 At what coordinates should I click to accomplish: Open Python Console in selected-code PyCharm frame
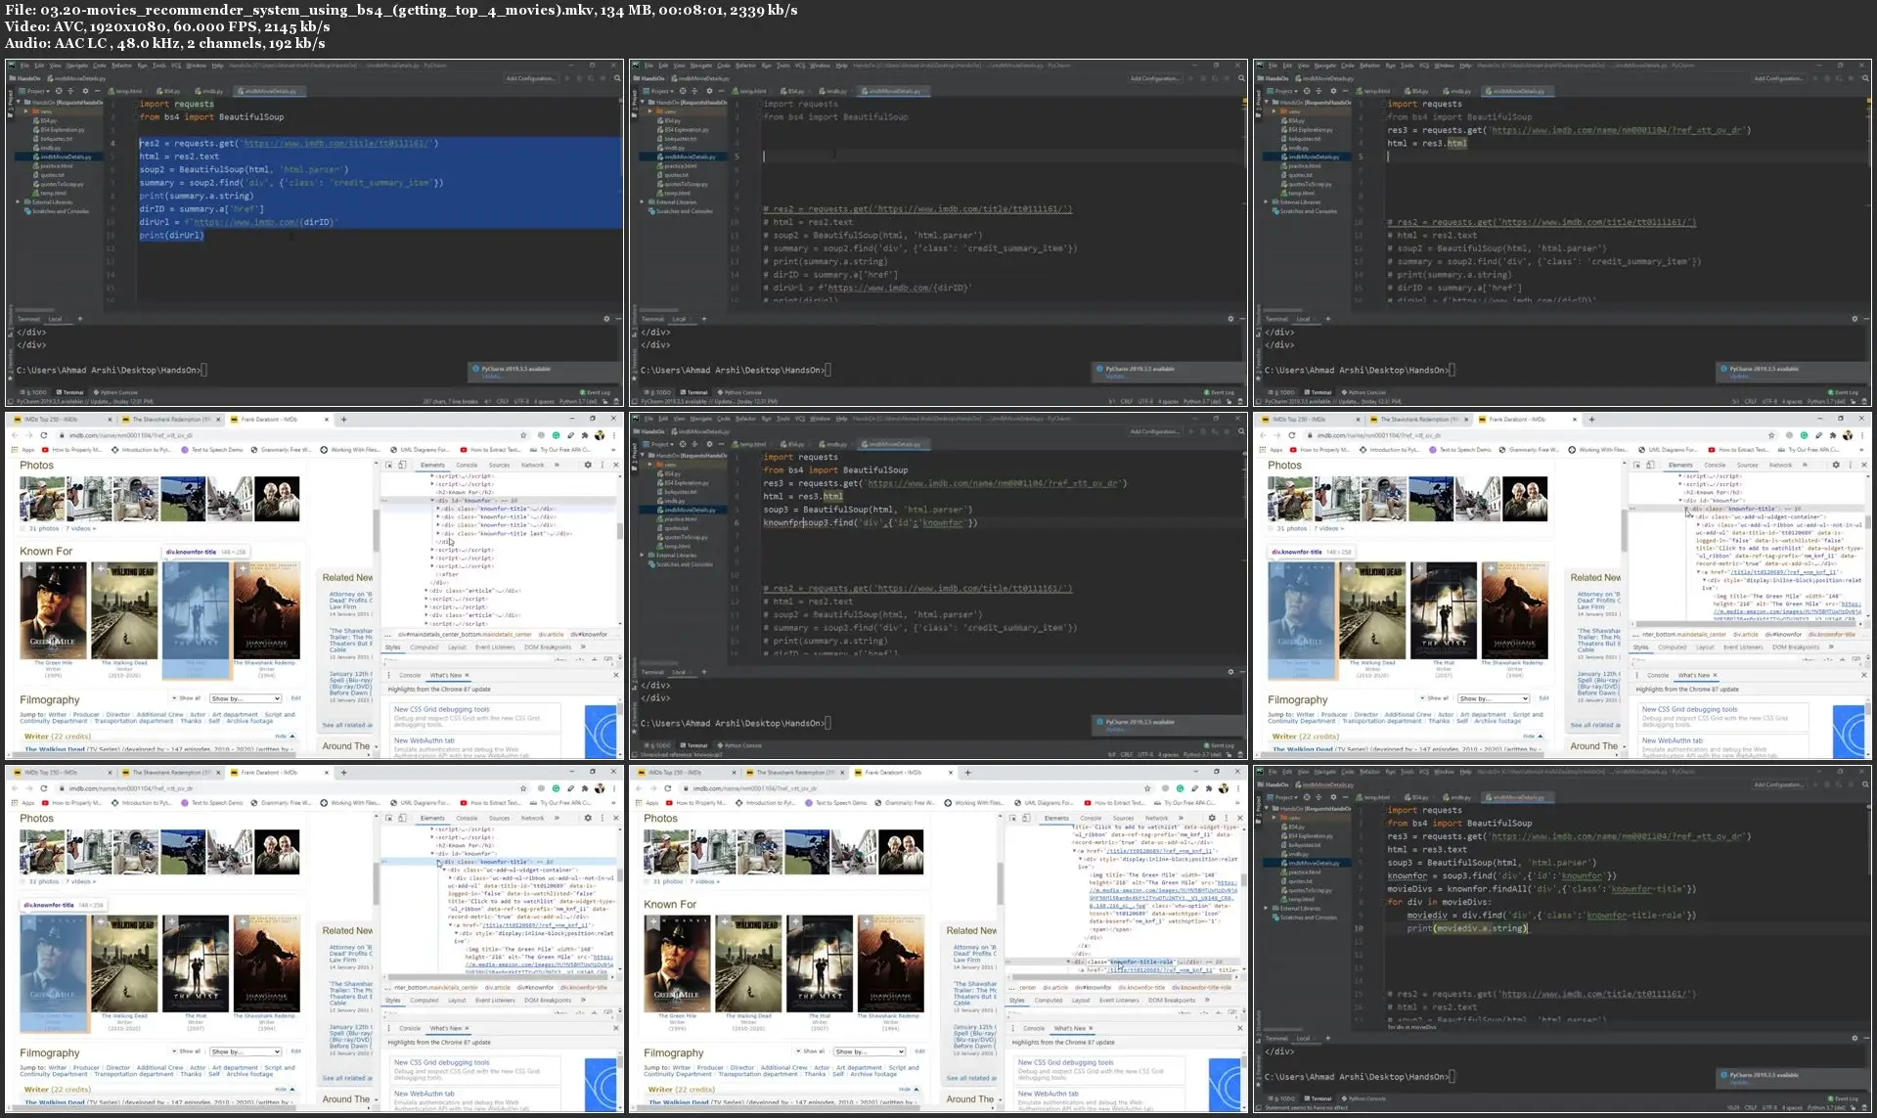tap(114, 392)
